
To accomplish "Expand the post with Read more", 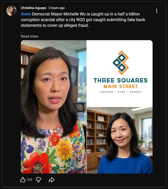I will click(x=30, y=36).
